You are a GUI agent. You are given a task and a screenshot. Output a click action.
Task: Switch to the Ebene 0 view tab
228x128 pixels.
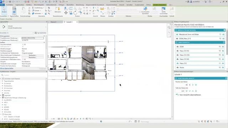53,22
